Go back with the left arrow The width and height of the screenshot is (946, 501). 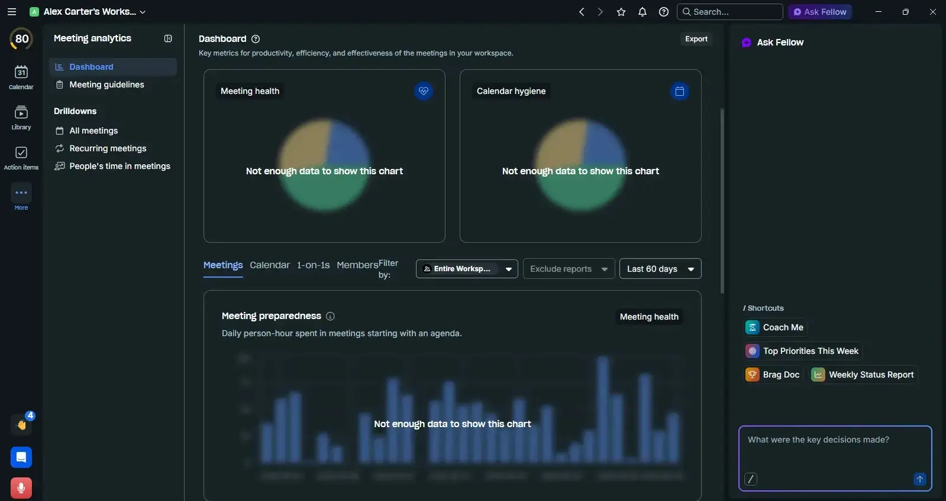coord(582,12)
